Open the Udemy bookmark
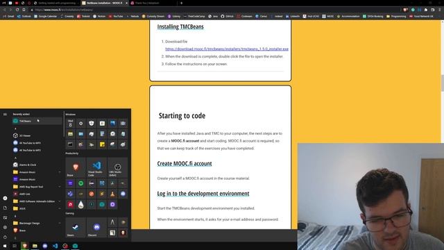Screen dimensions: 444x250 coord(174,17)
